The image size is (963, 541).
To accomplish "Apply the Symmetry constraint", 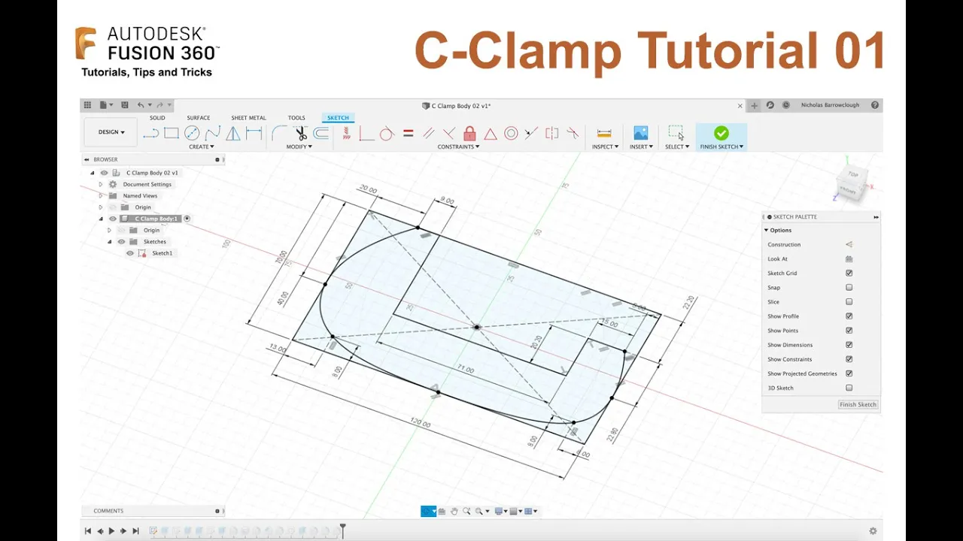I will (552, 133).
